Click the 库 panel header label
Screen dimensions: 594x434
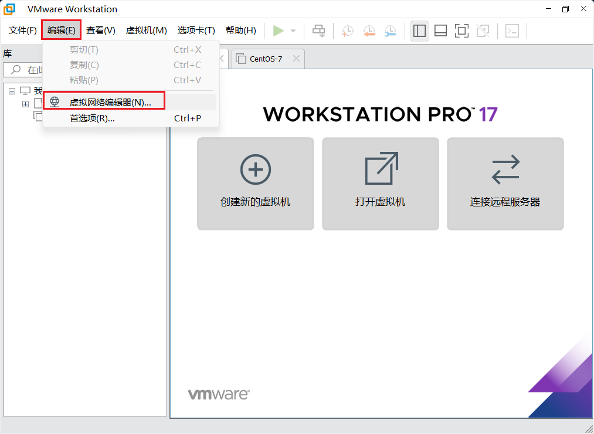8,53
